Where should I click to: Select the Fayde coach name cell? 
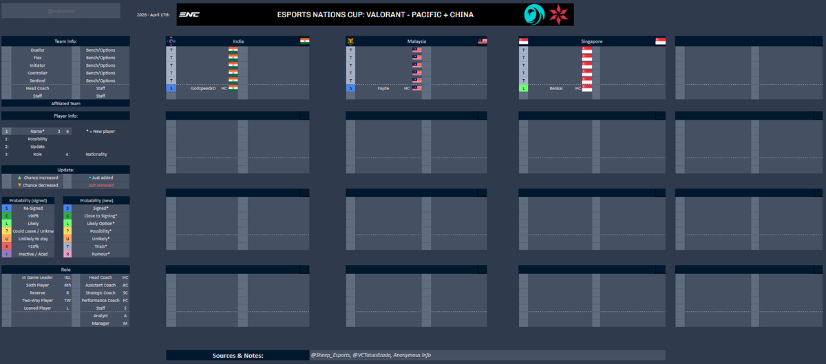[383, 88]
